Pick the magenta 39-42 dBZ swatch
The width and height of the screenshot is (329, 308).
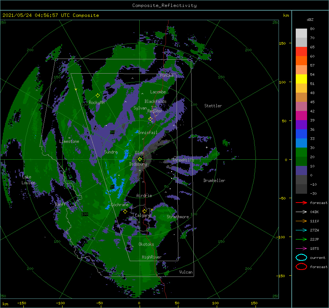tap(301, 116)
